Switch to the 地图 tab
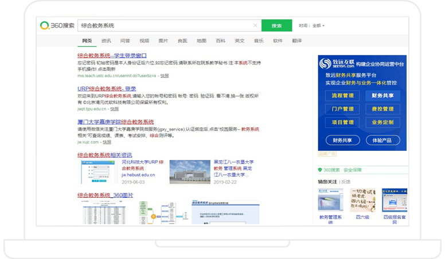Image resolution: width=445 pixels, height=259 pixels. (x=201, y=41)
